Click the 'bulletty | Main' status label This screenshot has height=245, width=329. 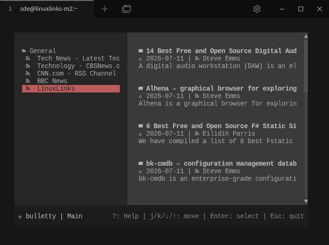[54, 216]
